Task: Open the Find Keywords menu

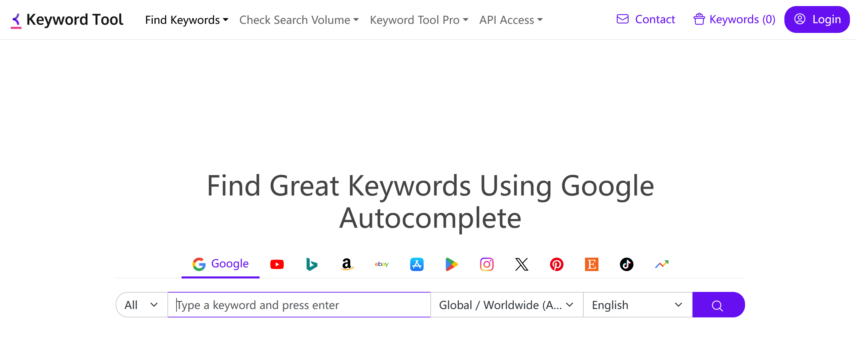Action: [x=187, y=20]
